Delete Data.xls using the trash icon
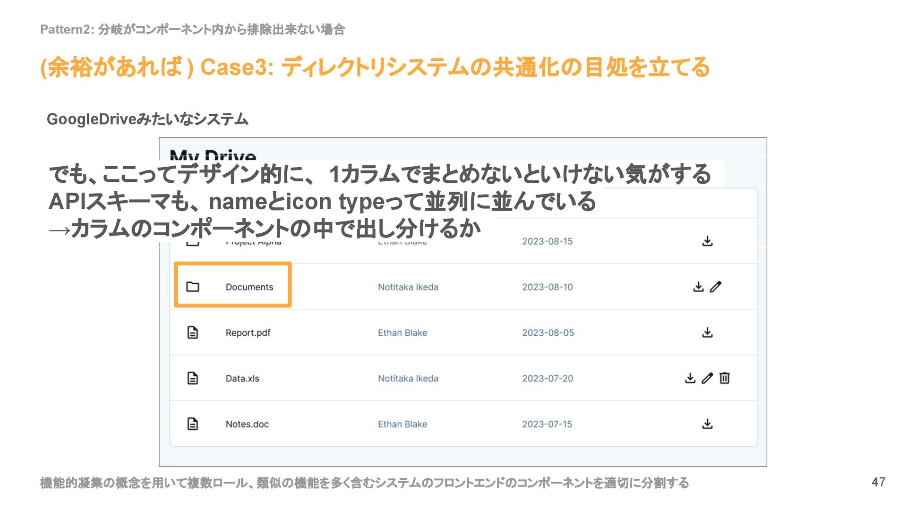Screen dimensions: 907x510 tap(725, 378)
